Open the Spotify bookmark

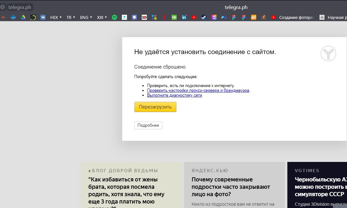pos(114,17)
